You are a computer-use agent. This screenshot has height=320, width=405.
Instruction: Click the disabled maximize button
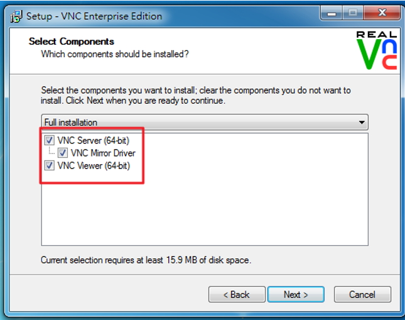click(x=354, y=13)
